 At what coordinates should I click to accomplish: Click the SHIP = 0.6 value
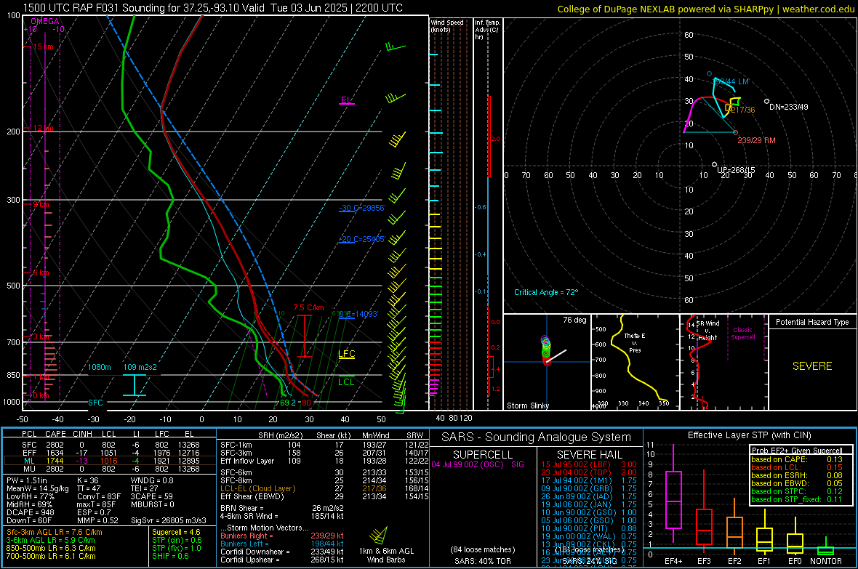pyautogui.click(x=170, y=556)
